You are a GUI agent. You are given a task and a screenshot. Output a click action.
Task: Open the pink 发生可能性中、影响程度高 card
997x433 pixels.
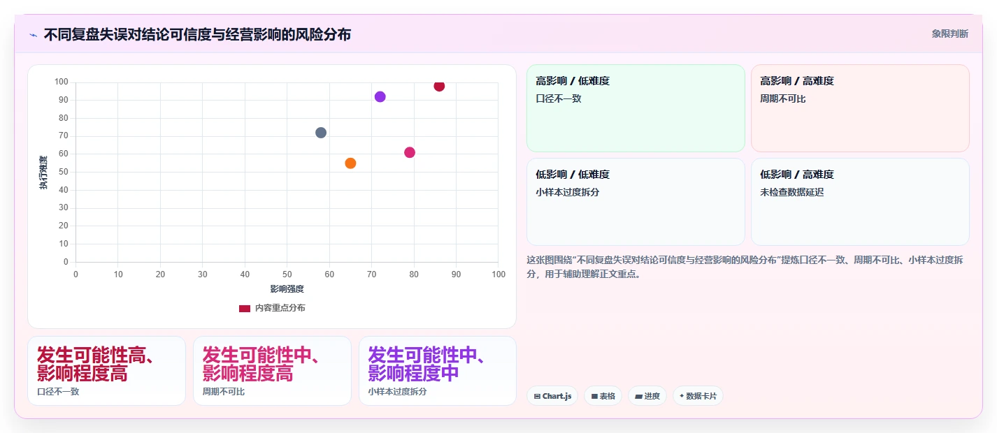coord(272,371)
